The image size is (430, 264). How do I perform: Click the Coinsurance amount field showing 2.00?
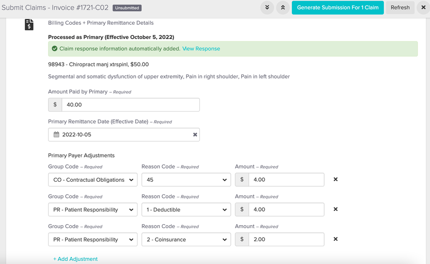[x=286, y=239]
